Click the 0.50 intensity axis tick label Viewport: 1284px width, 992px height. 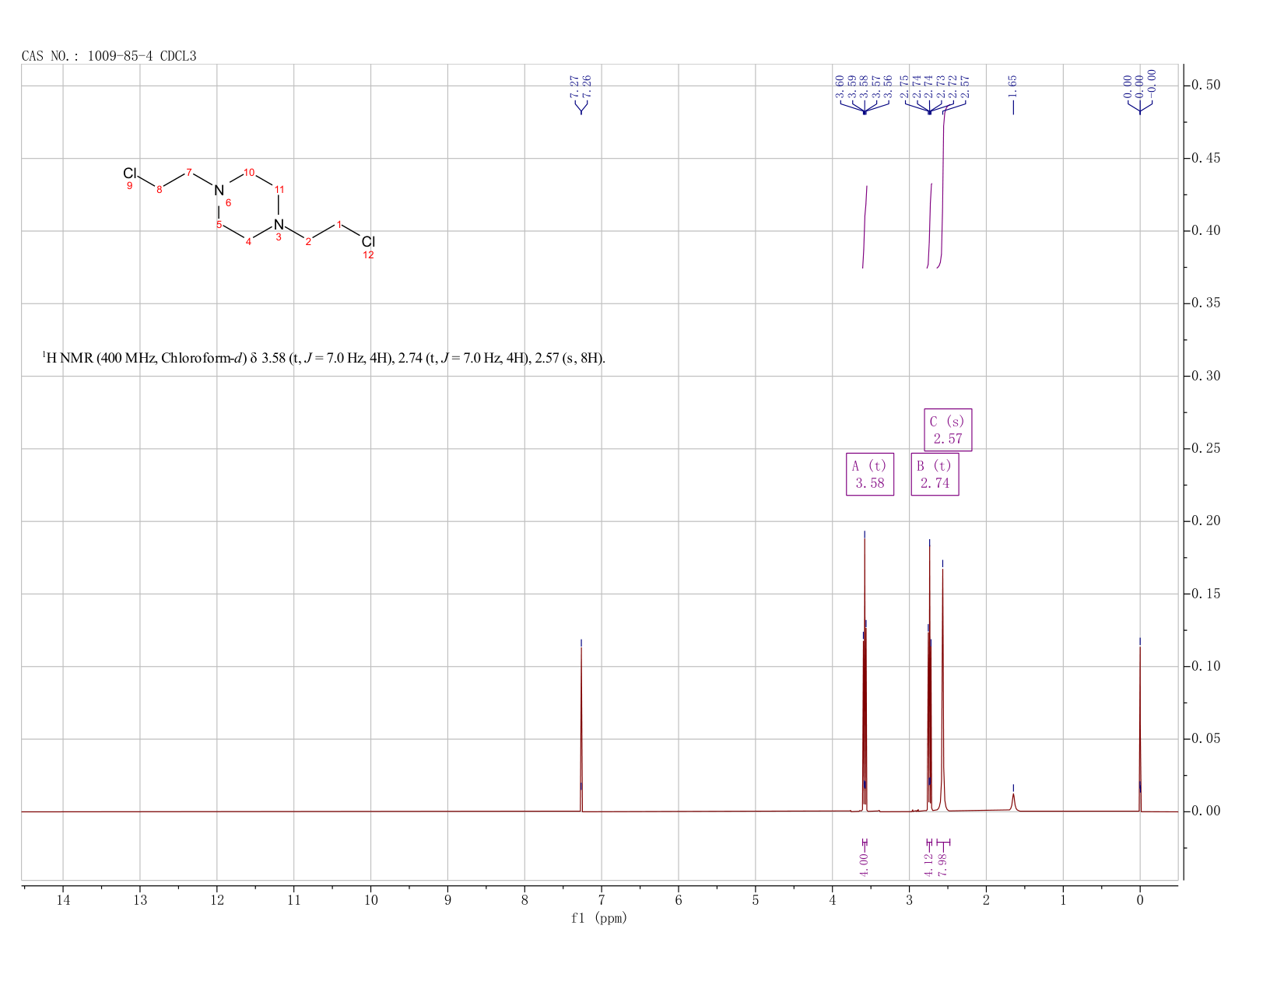[x=1206, y=85]
